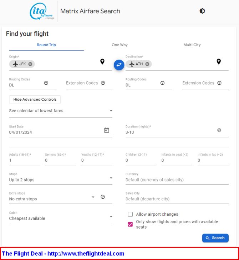
Task: Click the ITA Software logo
Action: 42,11
